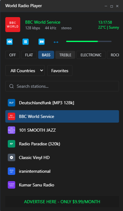Click the blue double-arrow icon
Viewport: 123px width, 211px height.
tap(56, 42)
